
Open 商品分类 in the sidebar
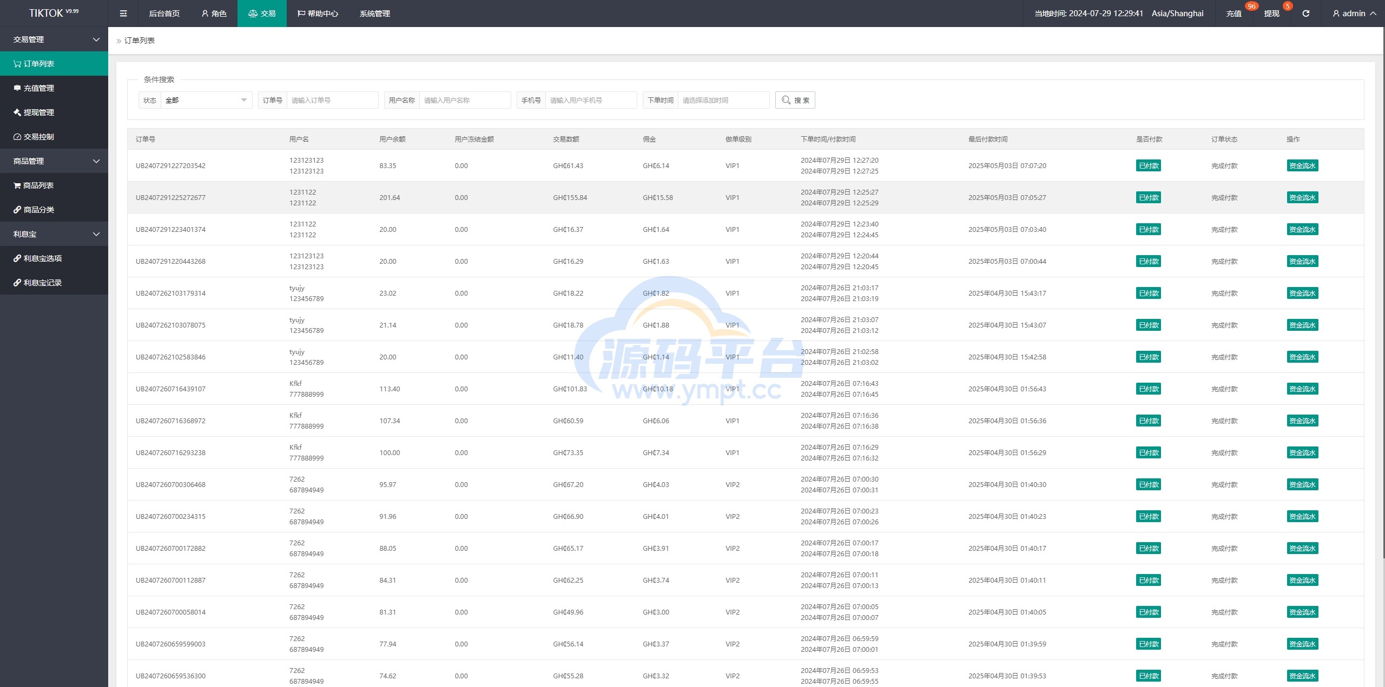coord(54,210)
